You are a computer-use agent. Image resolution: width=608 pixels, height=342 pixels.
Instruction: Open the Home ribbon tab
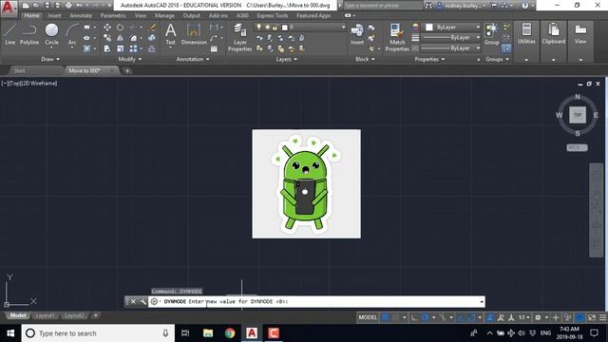tap(31, 15)
